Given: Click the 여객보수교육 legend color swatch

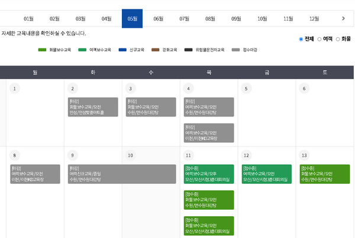Looking at the screenshot, I should coord(82,50).
